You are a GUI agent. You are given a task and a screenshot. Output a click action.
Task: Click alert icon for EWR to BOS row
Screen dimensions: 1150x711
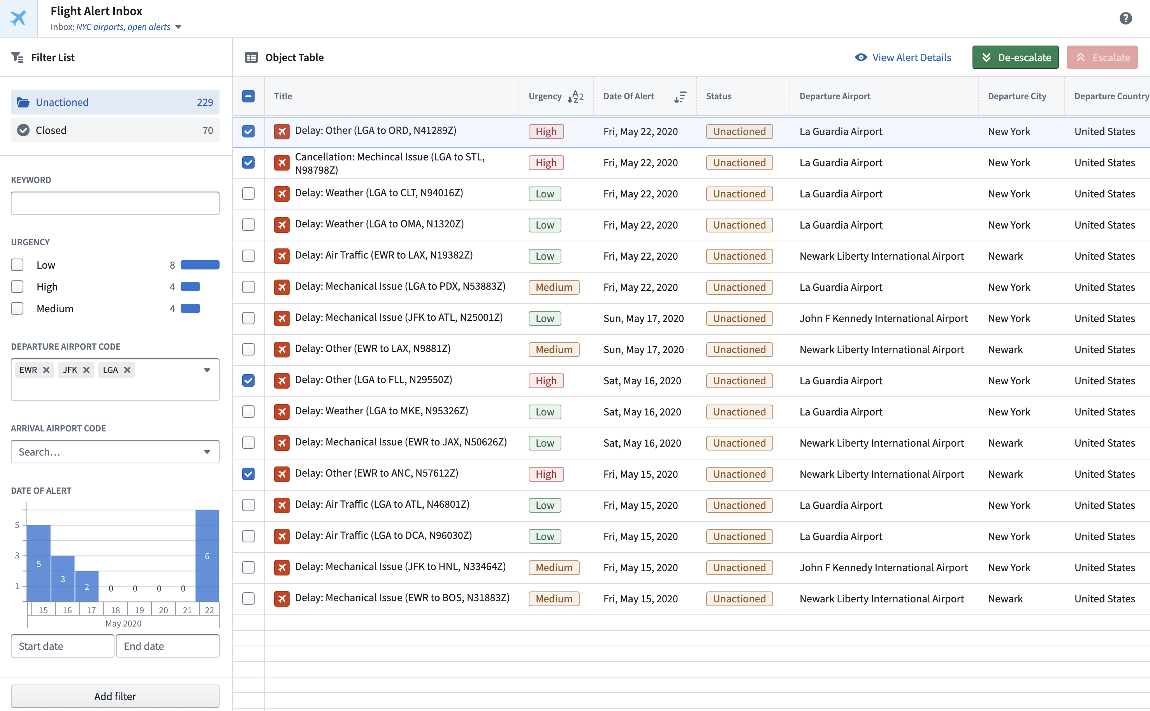(x=281, y=598)
